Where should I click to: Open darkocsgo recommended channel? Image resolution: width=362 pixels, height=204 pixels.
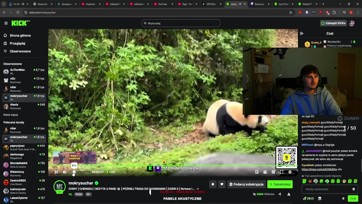(24, 156)
